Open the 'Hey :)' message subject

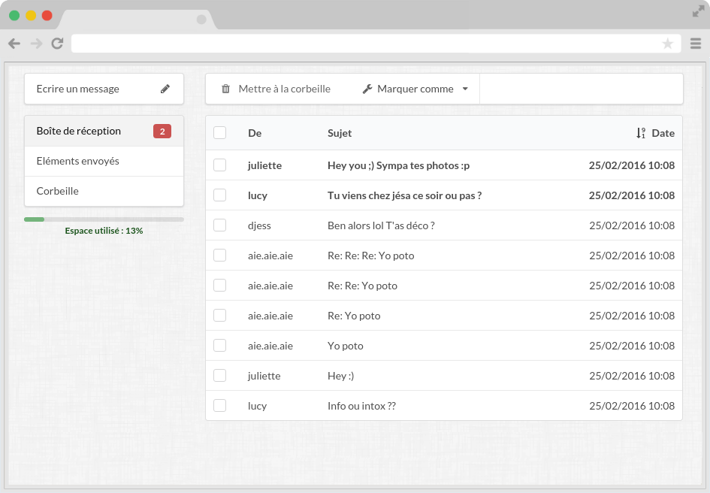(340, 376)
